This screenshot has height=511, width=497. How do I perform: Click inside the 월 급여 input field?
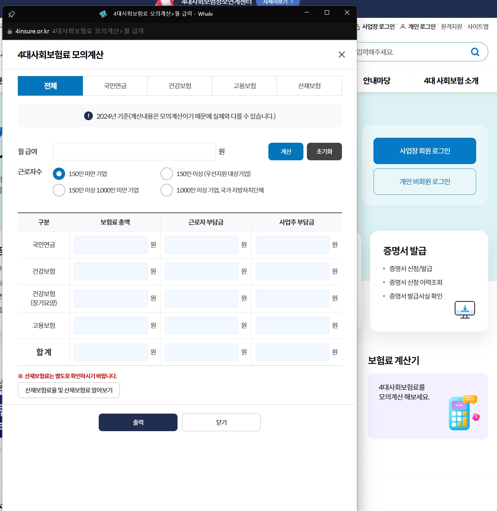click(x=134, y=152)
